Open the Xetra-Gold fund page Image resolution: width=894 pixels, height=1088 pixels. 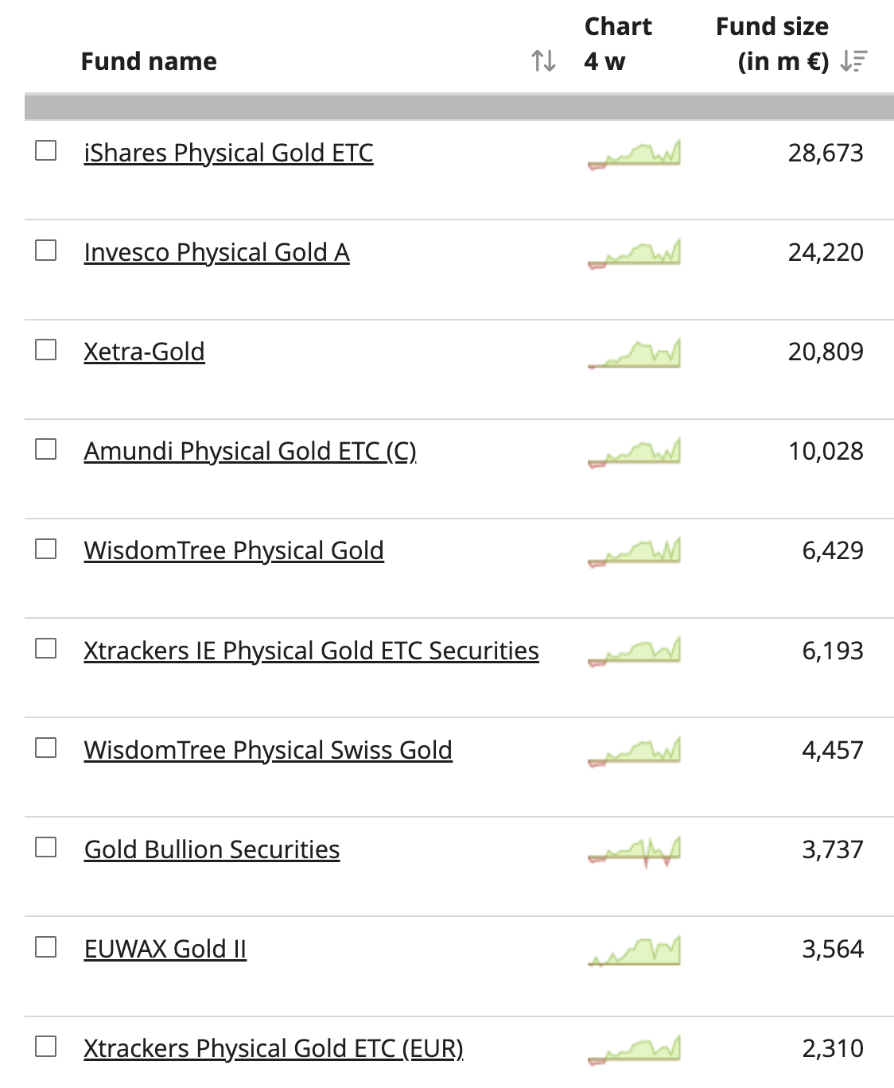[144, 352]
